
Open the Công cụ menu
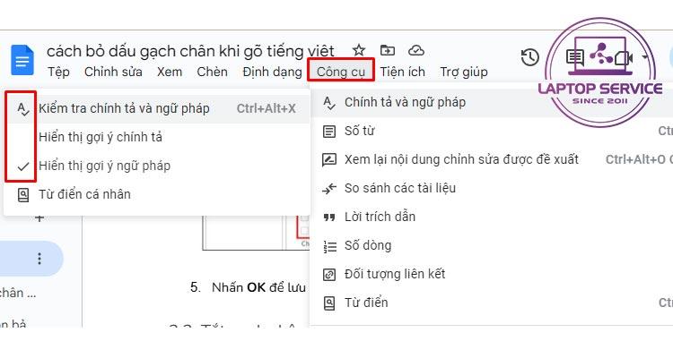click(340, 72)
